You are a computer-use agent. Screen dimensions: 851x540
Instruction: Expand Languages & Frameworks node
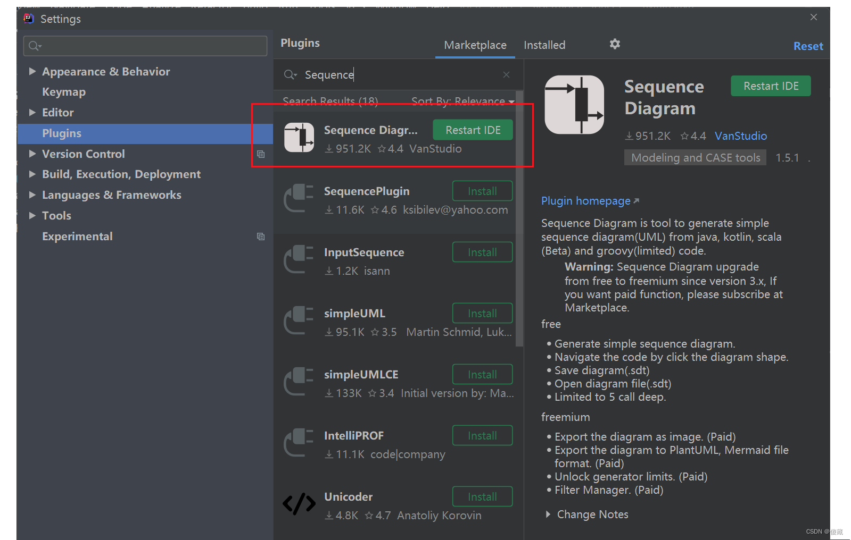32,195
